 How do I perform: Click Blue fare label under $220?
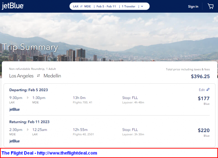pyautogui.click(x=207, y=136)
